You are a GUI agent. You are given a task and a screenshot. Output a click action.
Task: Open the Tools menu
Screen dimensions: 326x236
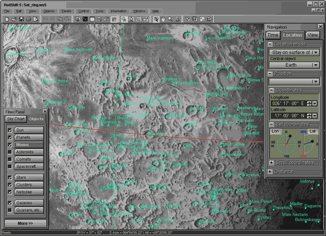click(99, 10)
